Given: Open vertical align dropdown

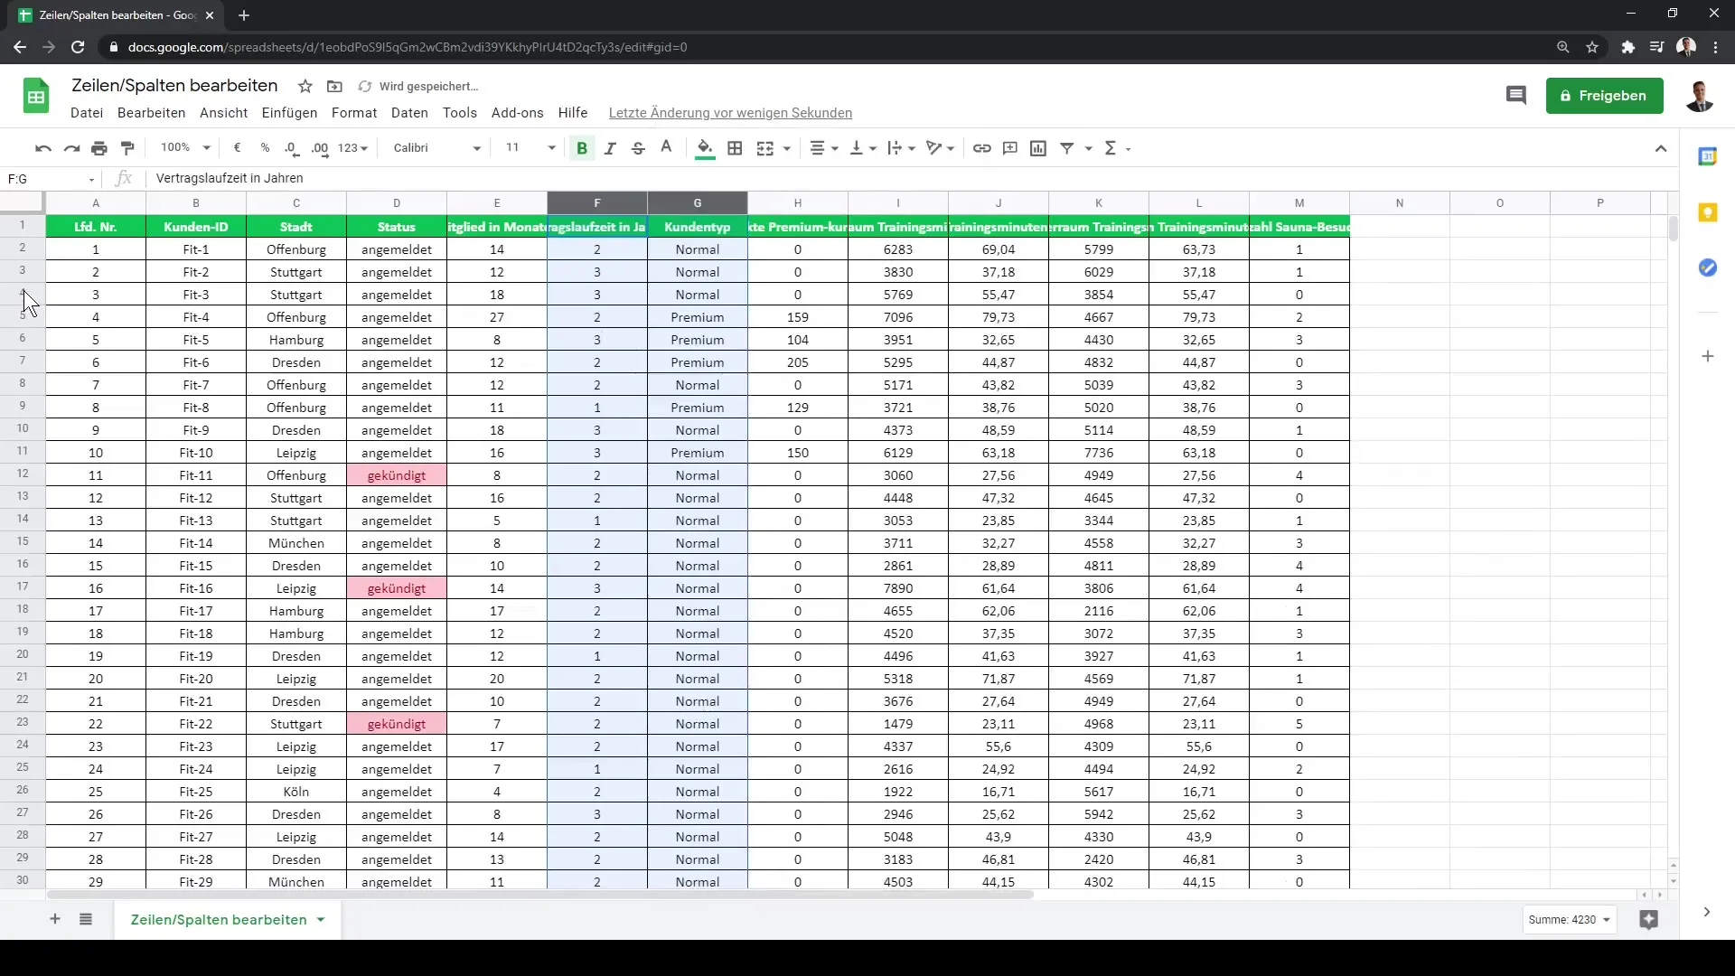Looking at the screenshot, I should coord(863,148).
